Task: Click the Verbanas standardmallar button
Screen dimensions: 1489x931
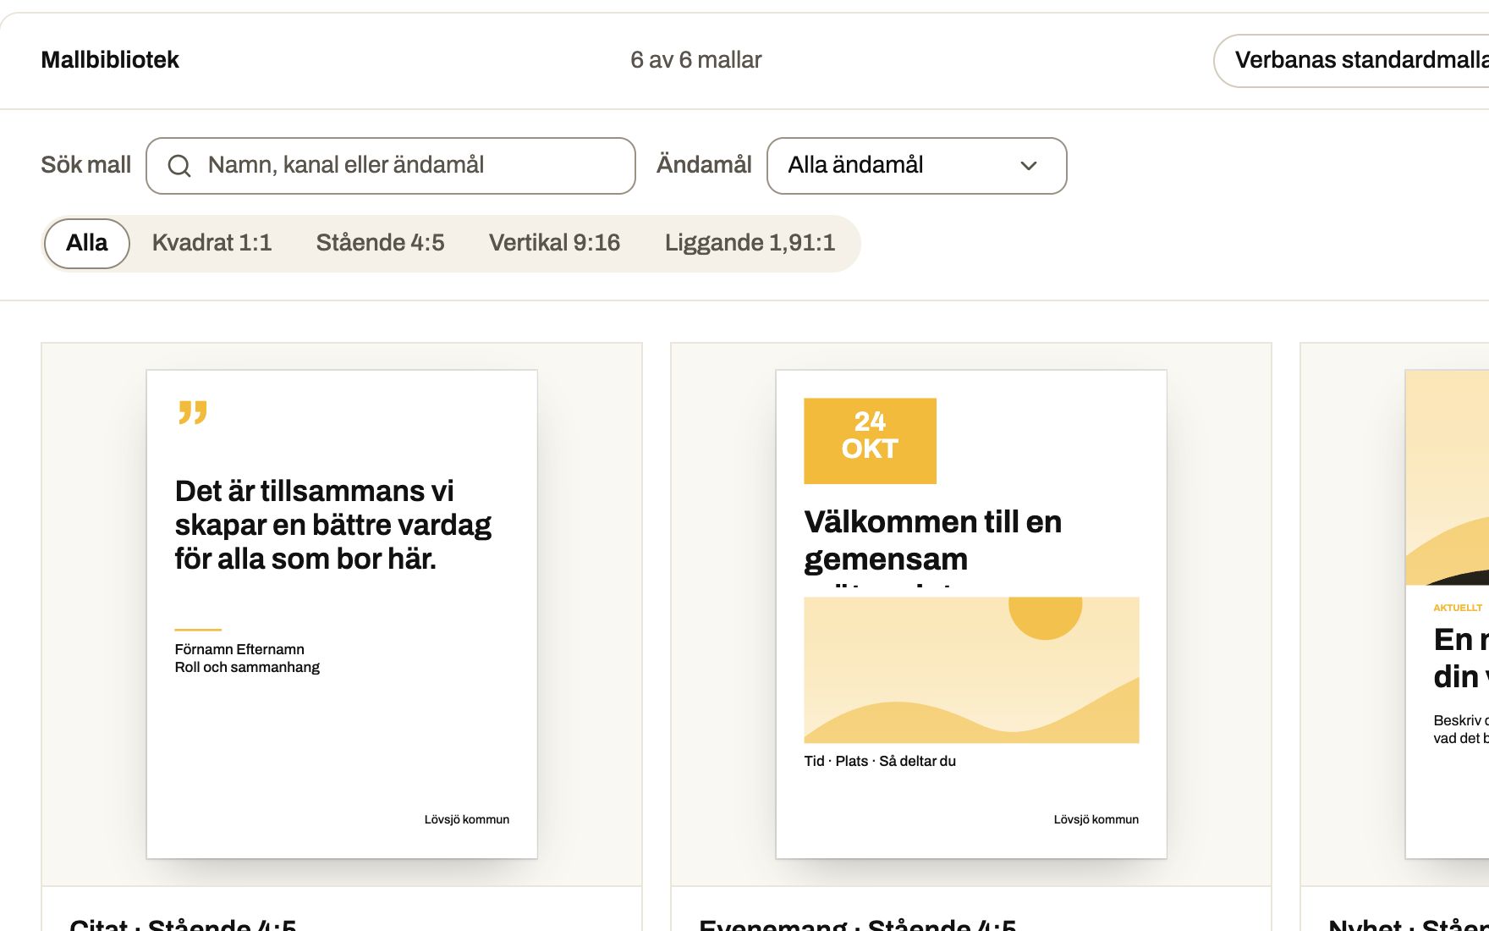Action: tap(1352, 61)
